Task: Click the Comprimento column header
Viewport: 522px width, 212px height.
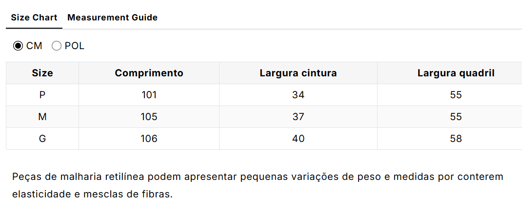Action: (149, 73)
